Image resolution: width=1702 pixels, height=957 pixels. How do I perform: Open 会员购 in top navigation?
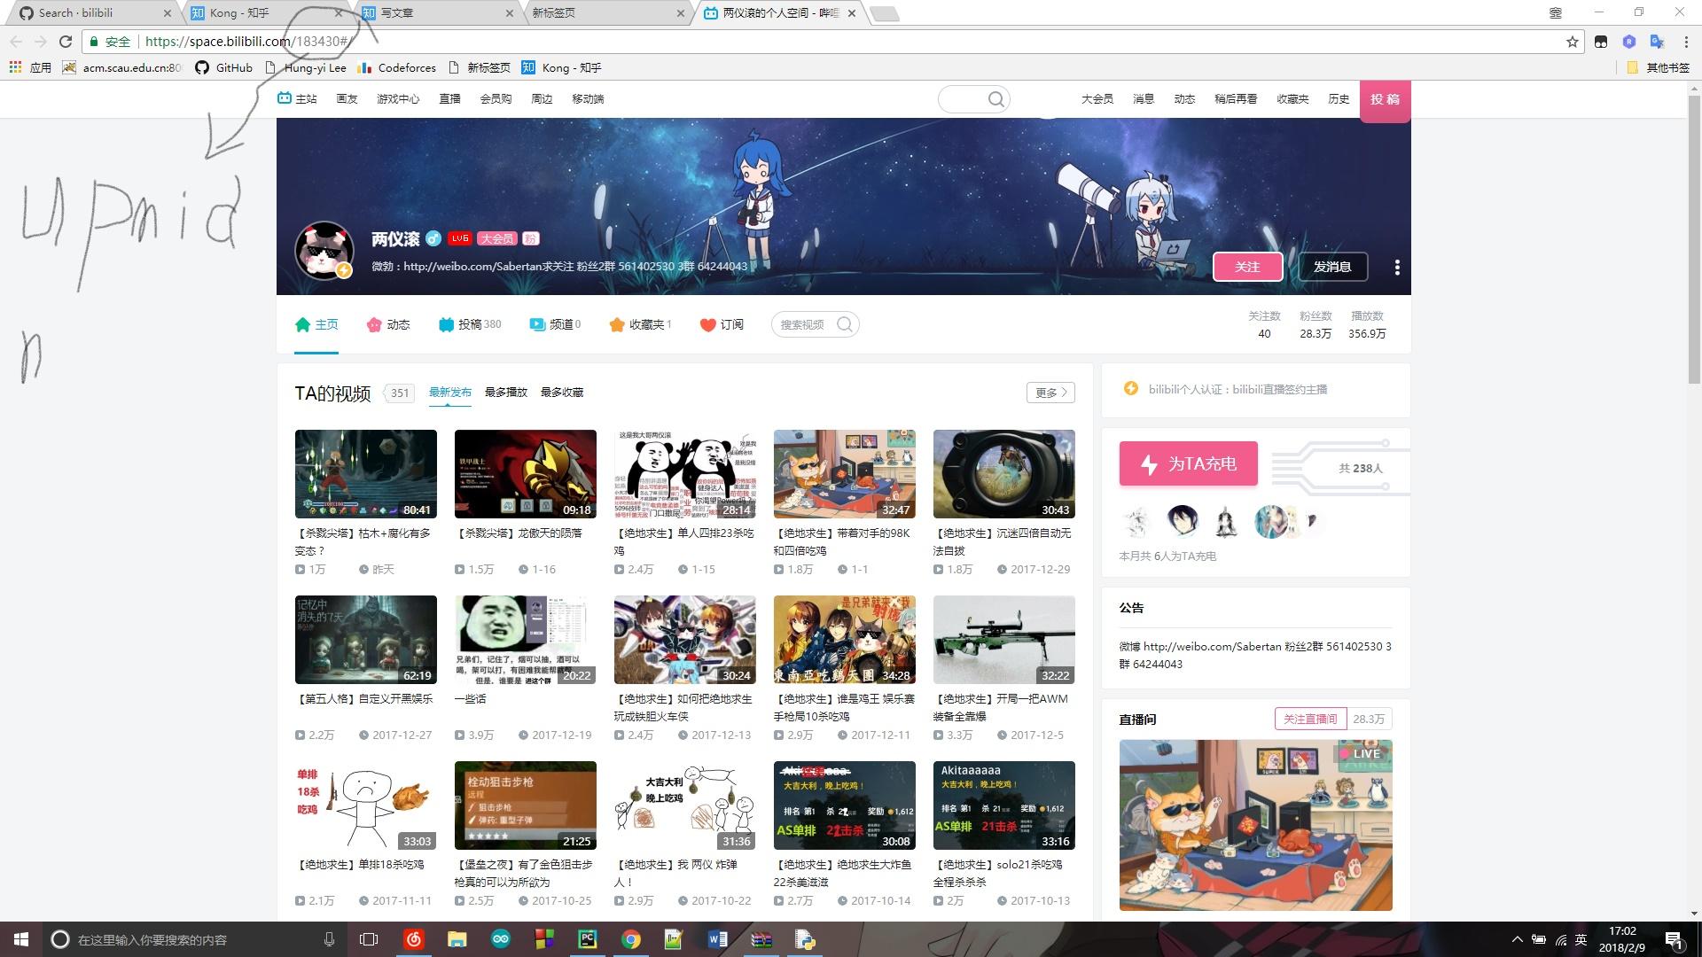(496, 99)
